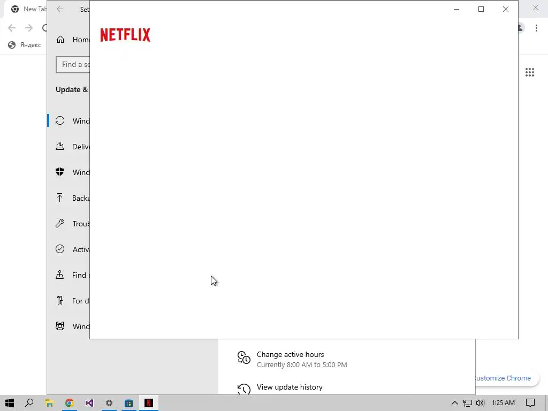548x411 pixels.
Task: Open Change active hours in Settings
Action: coord(290,354)
